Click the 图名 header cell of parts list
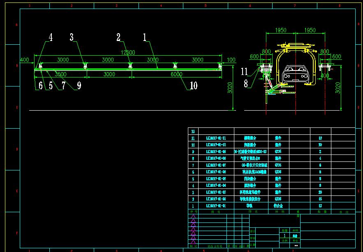Image resolution: width=363 pixels, height=252 pixels. tap(251, 211)
